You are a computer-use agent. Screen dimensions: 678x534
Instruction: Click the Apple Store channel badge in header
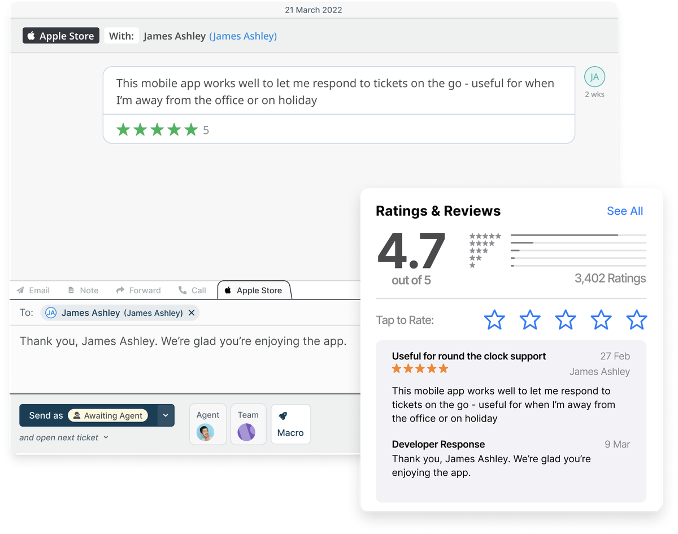click(61, 36)
